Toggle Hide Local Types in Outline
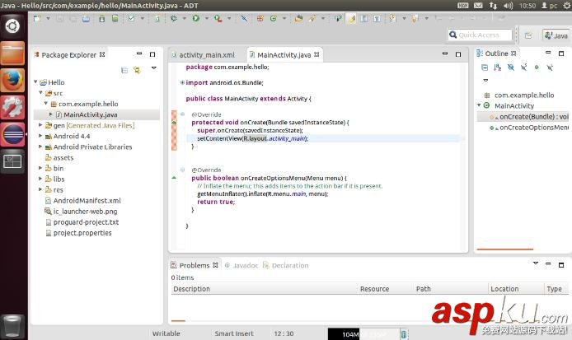Screen dimensions: 572x340 550,68
